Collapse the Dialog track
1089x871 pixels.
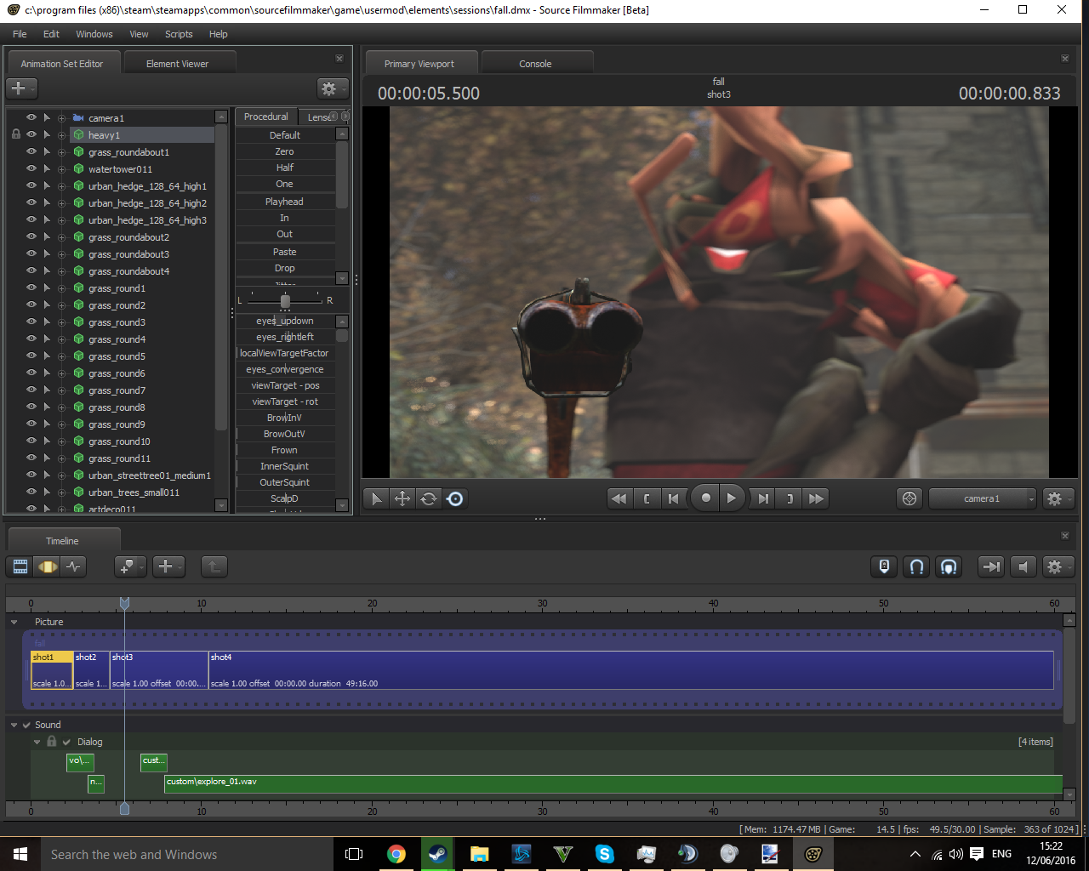pyautogui.click(x=37, y=742)
